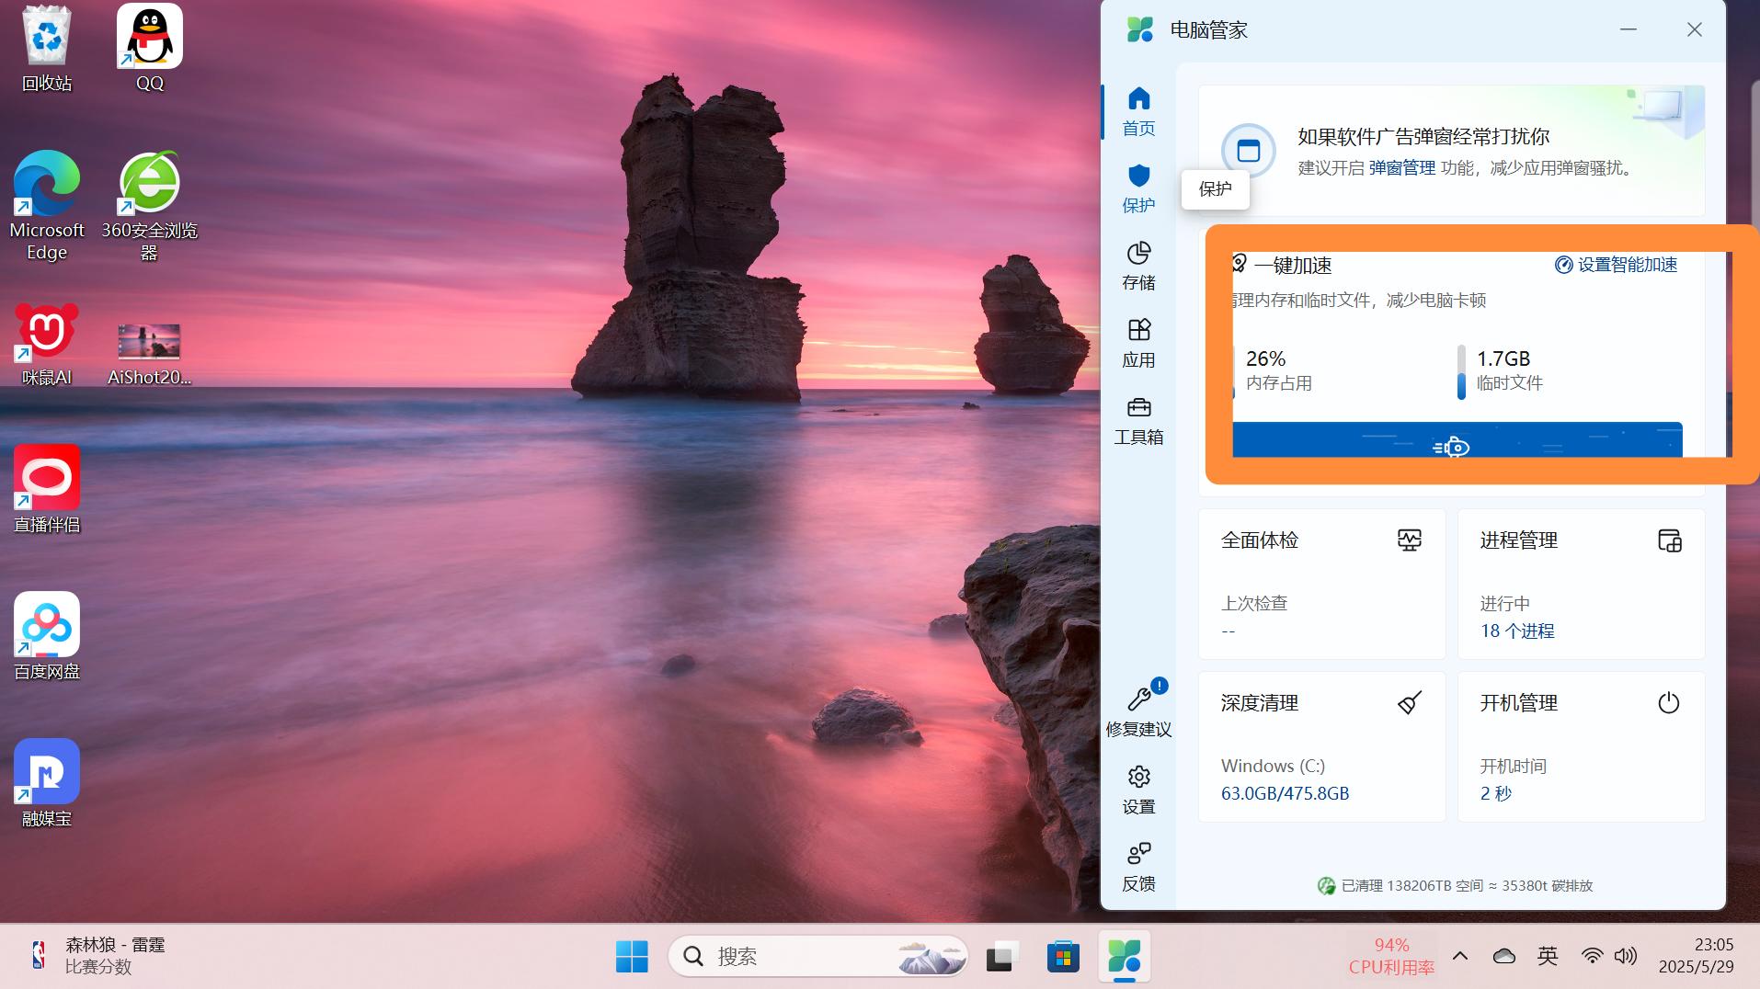Open the 存储 storage section
The height and width of the screenshot is (989, 1760).
(1138, 265)
